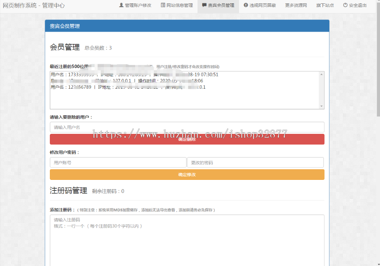The image size is (380, 266).
Task: Focus the 请输入注册码 textarea
Action: 187,240
